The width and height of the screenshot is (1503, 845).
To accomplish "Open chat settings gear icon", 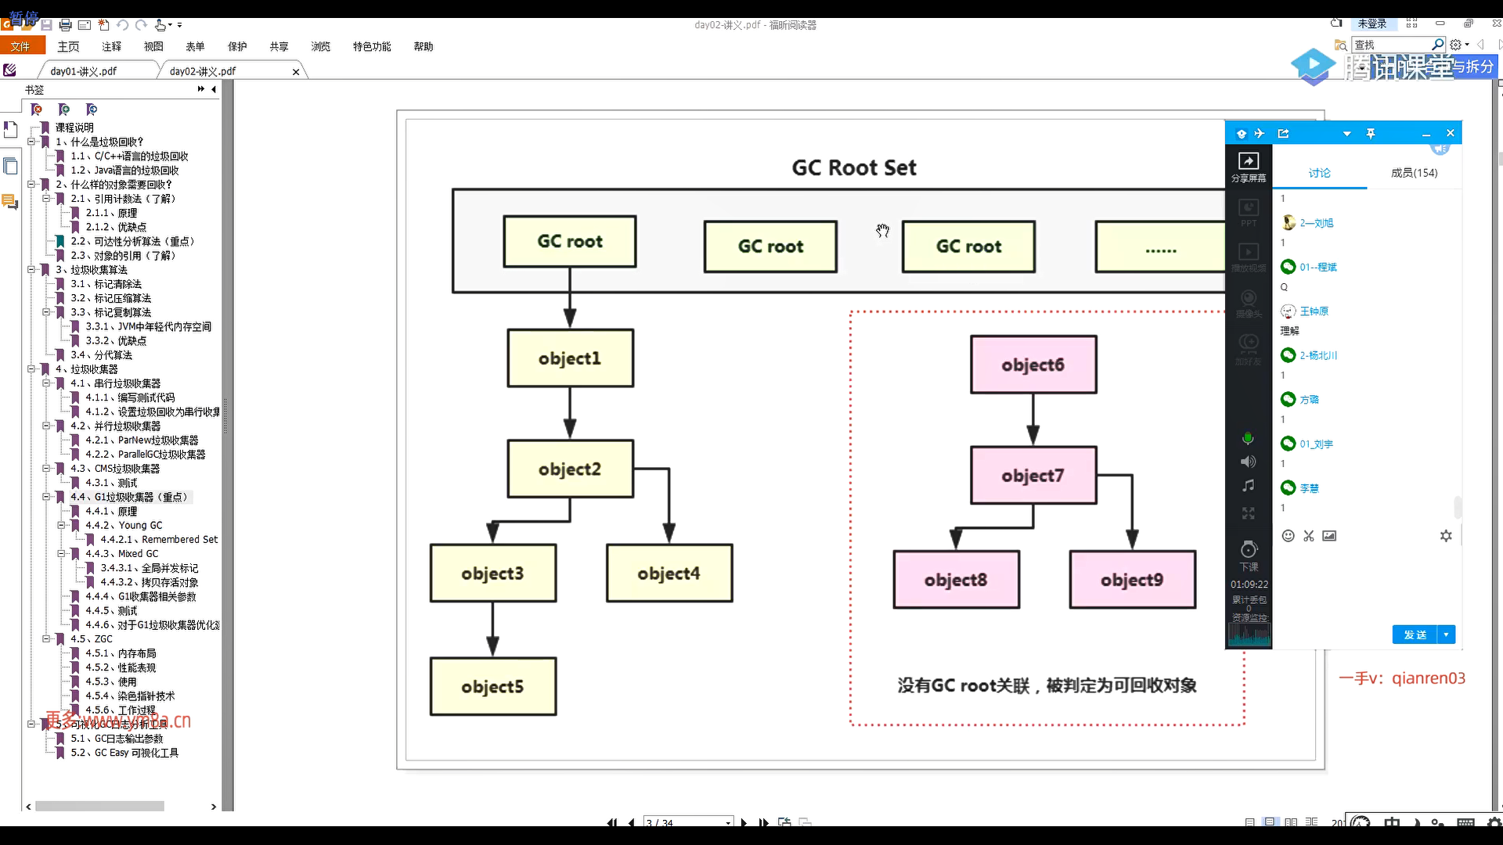I will click(1446, 536).
